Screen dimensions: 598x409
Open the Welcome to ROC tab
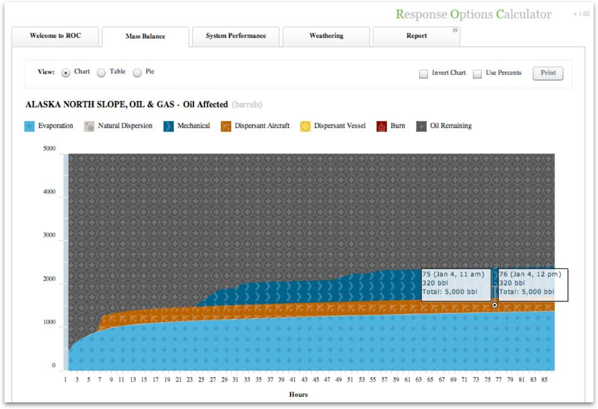point(55,36)
